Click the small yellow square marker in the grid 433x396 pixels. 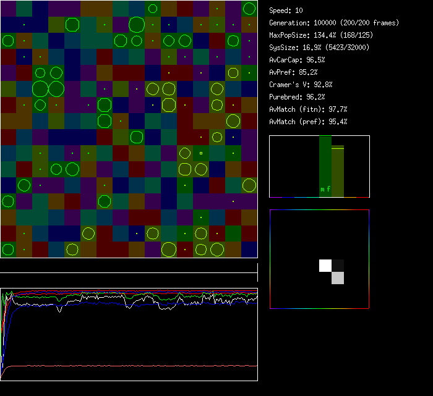point(200,153)
